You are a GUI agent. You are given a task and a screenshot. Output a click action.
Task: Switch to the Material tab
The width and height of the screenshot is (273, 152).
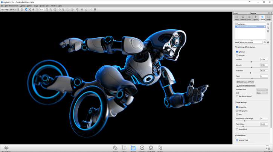(243, 18)
